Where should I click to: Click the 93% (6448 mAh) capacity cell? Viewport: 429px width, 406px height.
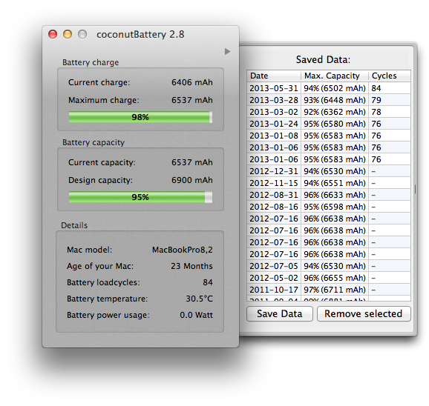pos(335,100)
